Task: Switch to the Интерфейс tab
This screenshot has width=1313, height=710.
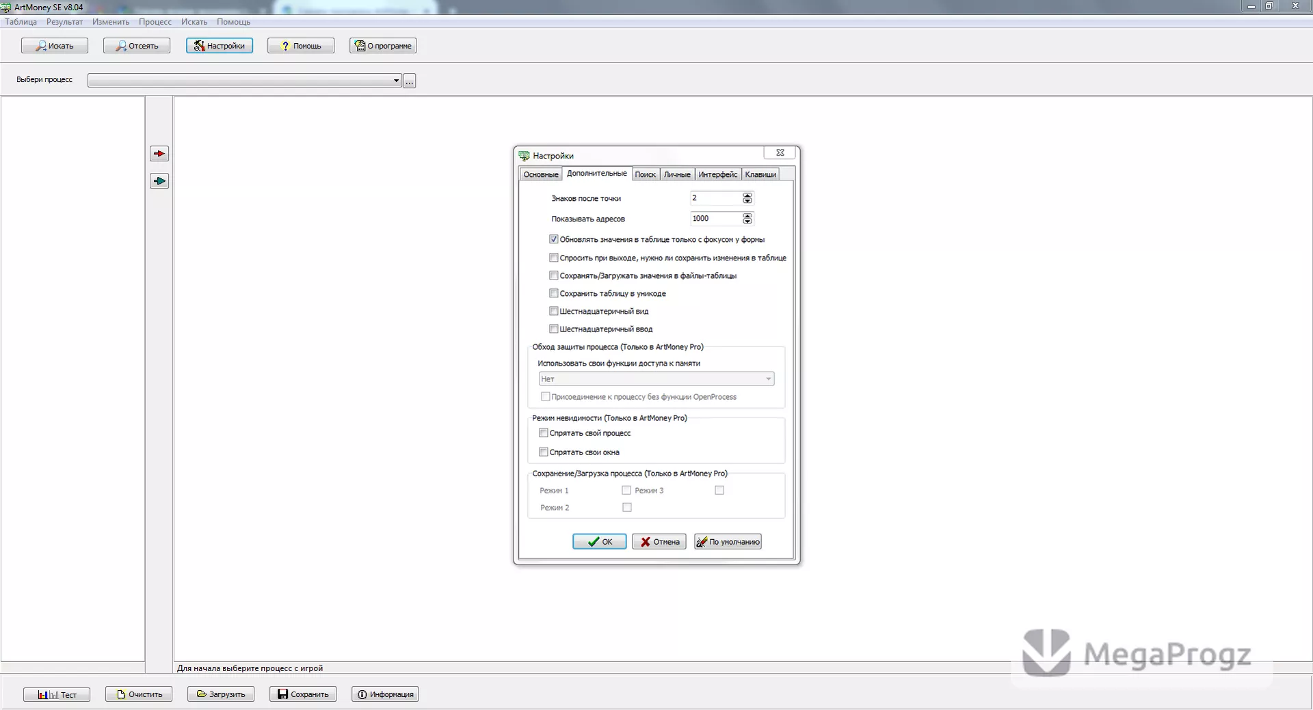Action: [x=718, y=175]
